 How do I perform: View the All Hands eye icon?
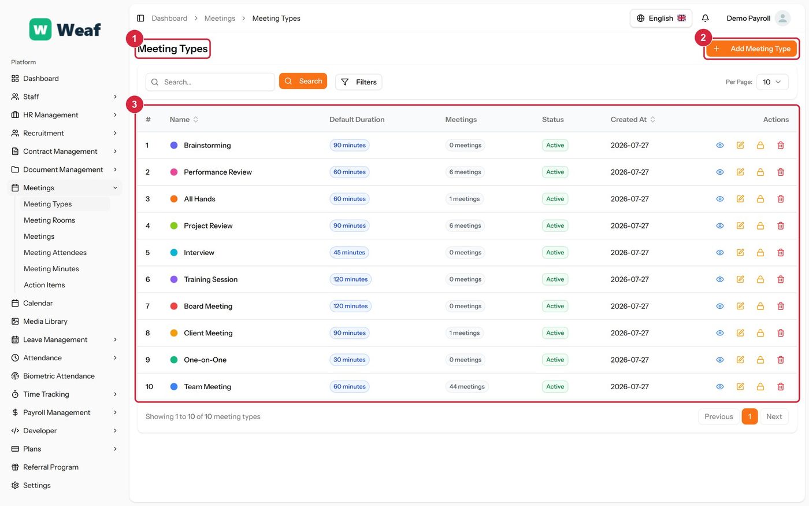point(720,199)
